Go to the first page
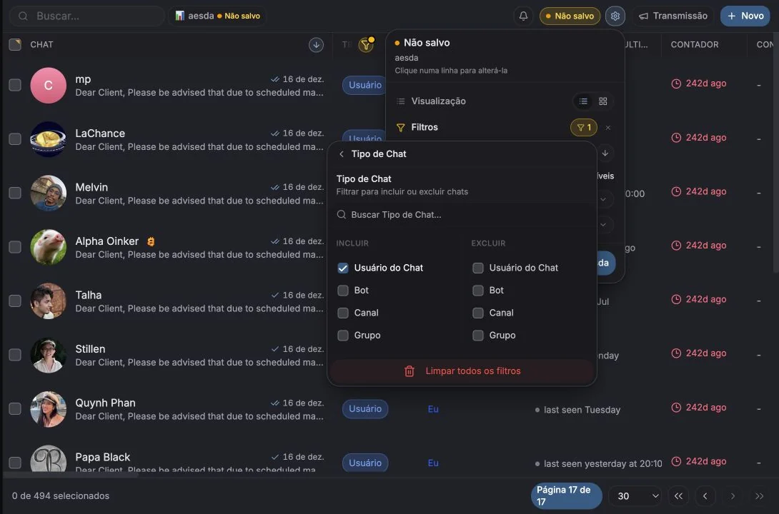Image resolution: width=779 pixels, height=514 pixels. (678, 496)
